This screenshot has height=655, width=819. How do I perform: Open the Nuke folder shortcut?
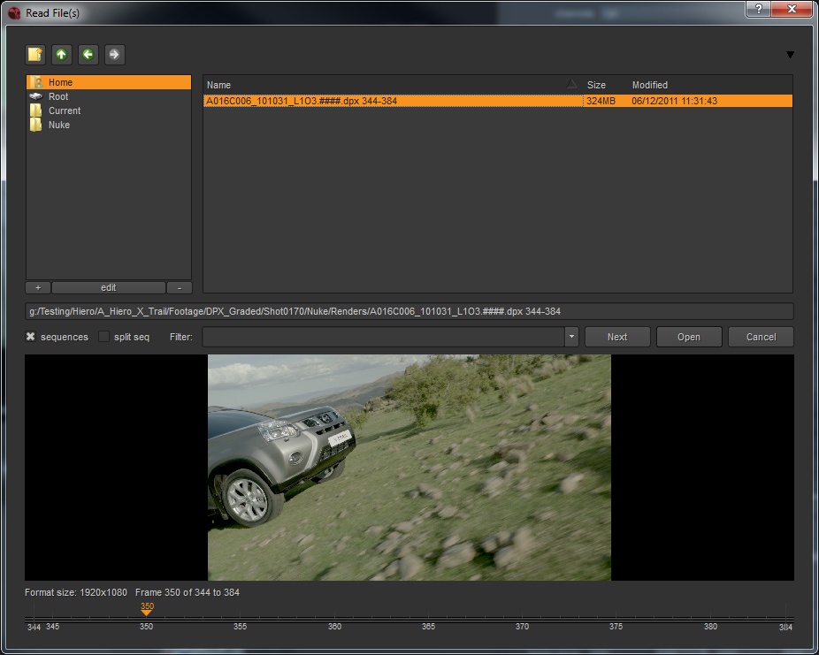[x=59, y=125]
